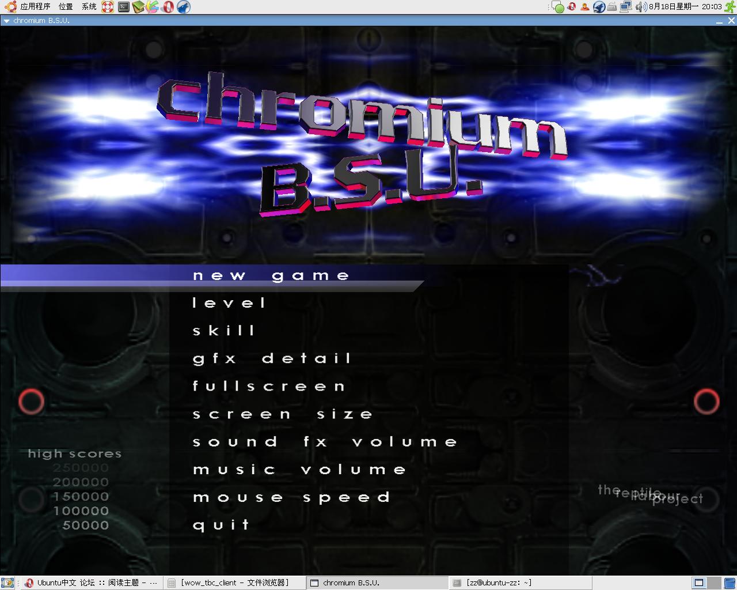Click the chromium B.S.U. taskbar button

tap(377, 583)
